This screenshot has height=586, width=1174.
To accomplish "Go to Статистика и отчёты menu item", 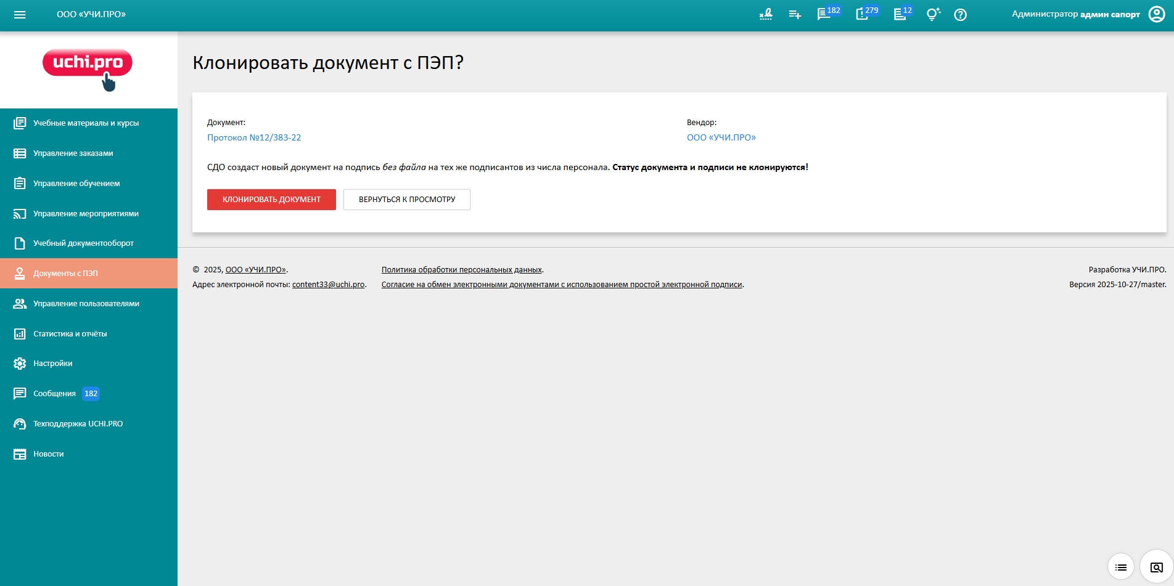I will [70, 334].
